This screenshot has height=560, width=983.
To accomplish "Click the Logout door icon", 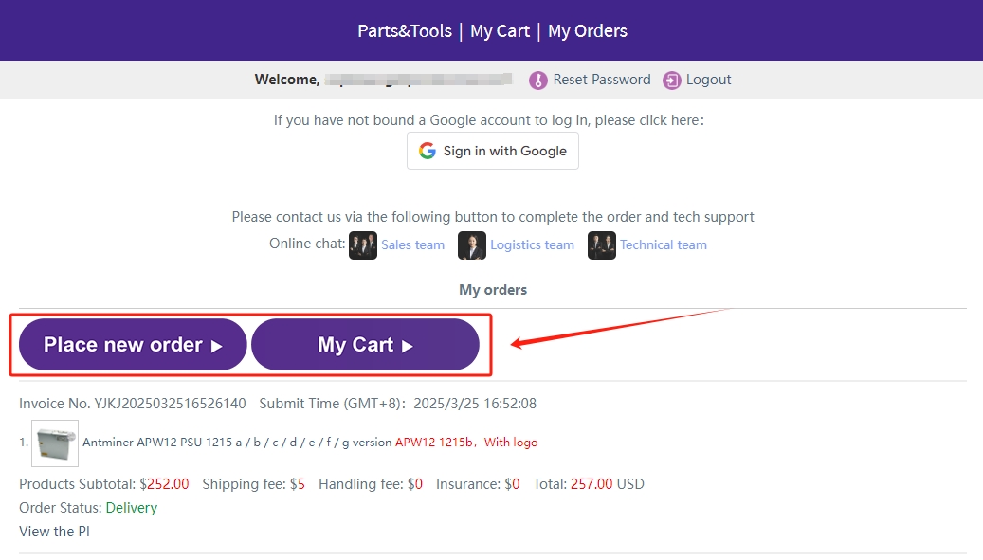I will point(672,81).
